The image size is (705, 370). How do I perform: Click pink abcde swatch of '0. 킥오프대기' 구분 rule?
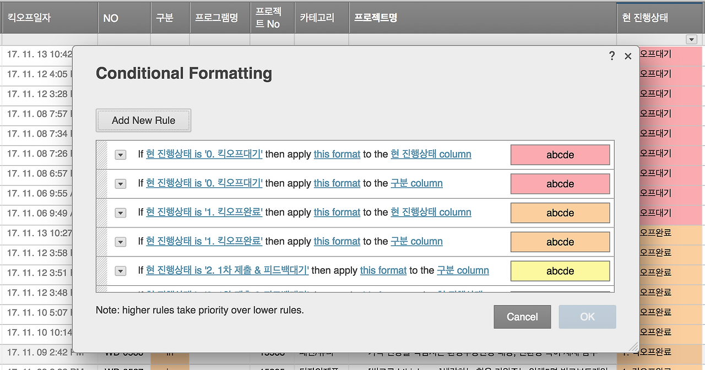point(560,184)
